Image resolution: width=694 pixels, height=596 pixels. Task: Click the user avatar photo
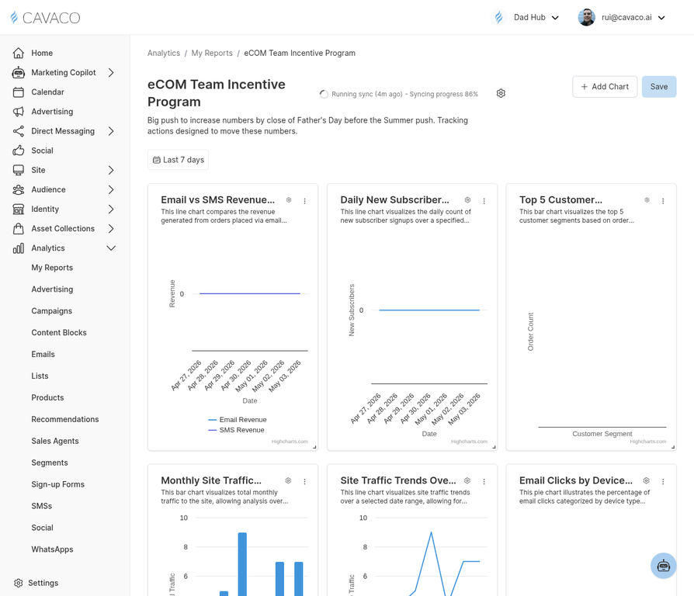click(x=586, y=18)
